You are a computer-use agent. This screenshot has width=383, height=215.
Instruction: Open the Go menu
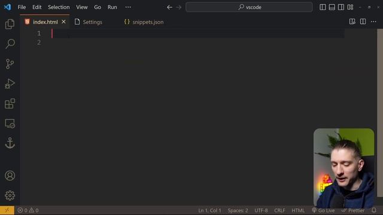pyautogui.click(x=98, y=7)
